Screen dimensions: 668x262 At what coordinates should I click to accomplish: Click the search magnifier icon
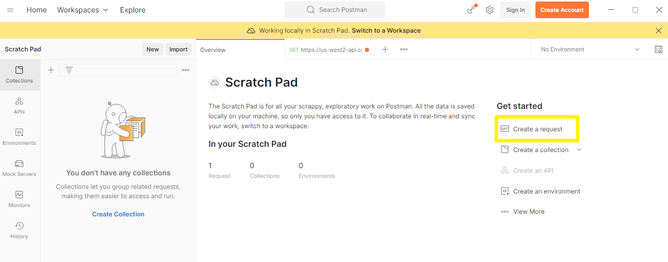(311, 10)
